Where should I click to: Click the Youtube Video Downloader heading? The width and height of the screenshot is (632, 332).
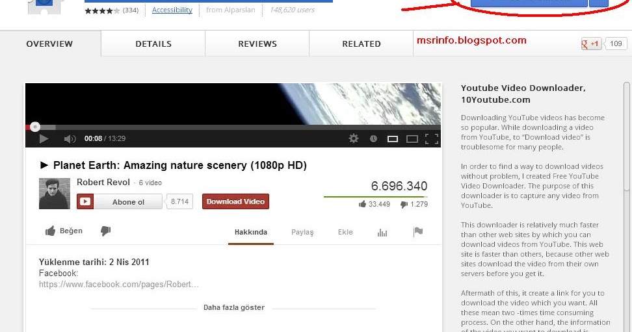(523, 94)
